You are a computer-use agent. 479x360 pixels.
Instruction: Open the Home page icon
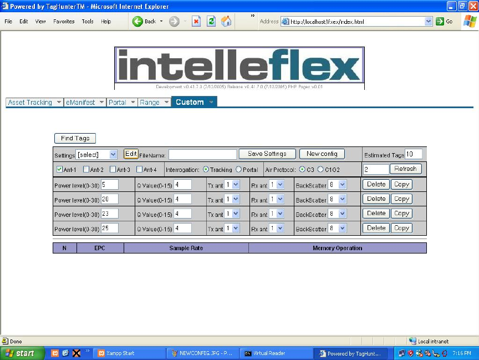pos(226,22)
